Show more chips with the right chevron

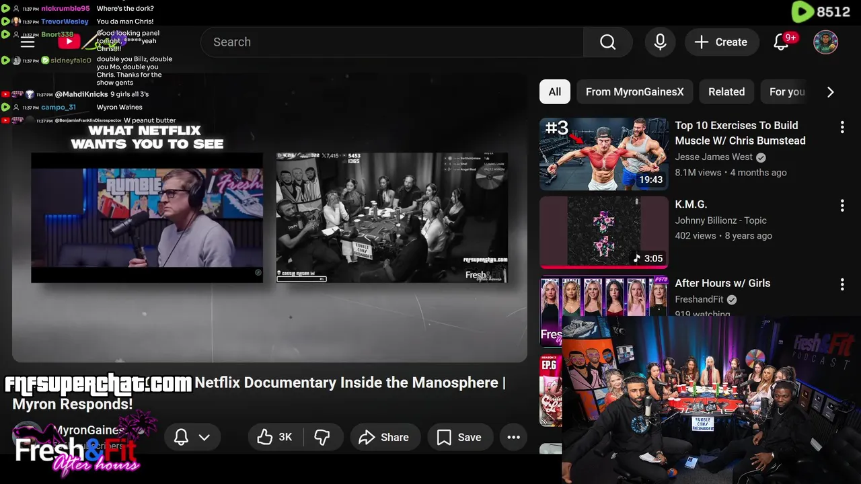[830, 92]
